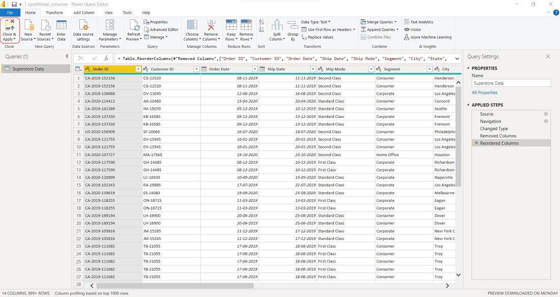Image resolution: width=560 pixels, height=297 pixels.
Task: Edit the query Name field
Action: pos(511,83)
